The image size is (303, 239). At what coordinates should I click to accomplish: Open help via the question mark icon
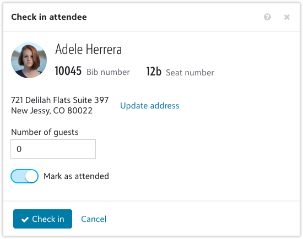[267, 17]
